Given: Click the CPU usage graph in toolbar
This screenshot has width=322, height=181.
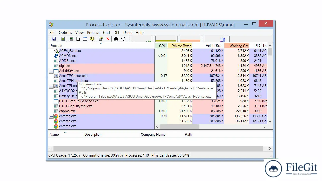Looking at the screenshot, I should point(141,39).
